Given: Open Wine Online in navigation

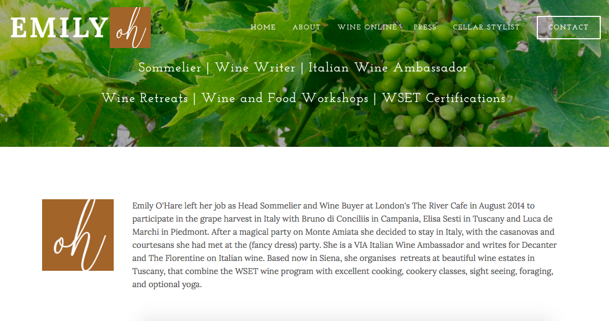Looking at the screenshot, I should 367,27.
